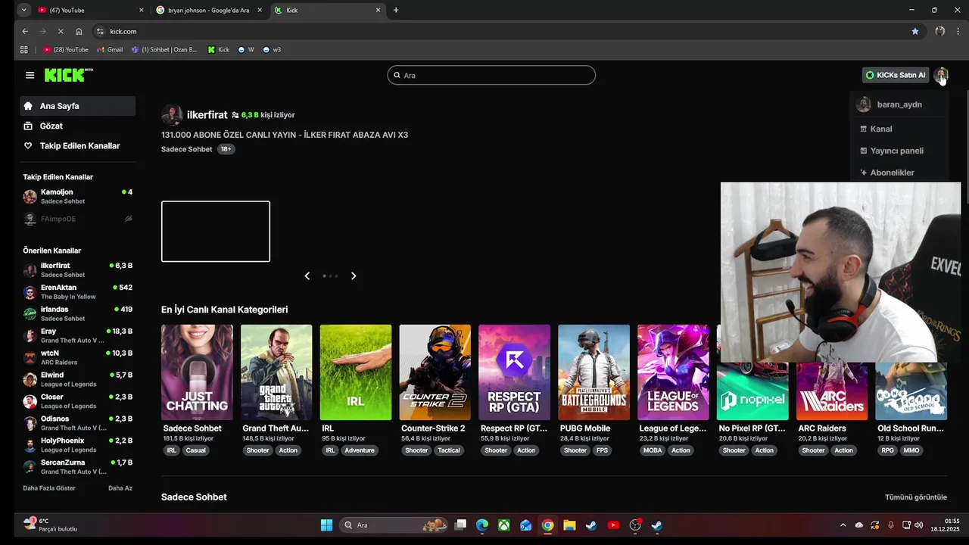Open recommended channel ilkerfirat in the sidebar
The image size is (969, 545).
pyautogui.click(x=78, y=270)
